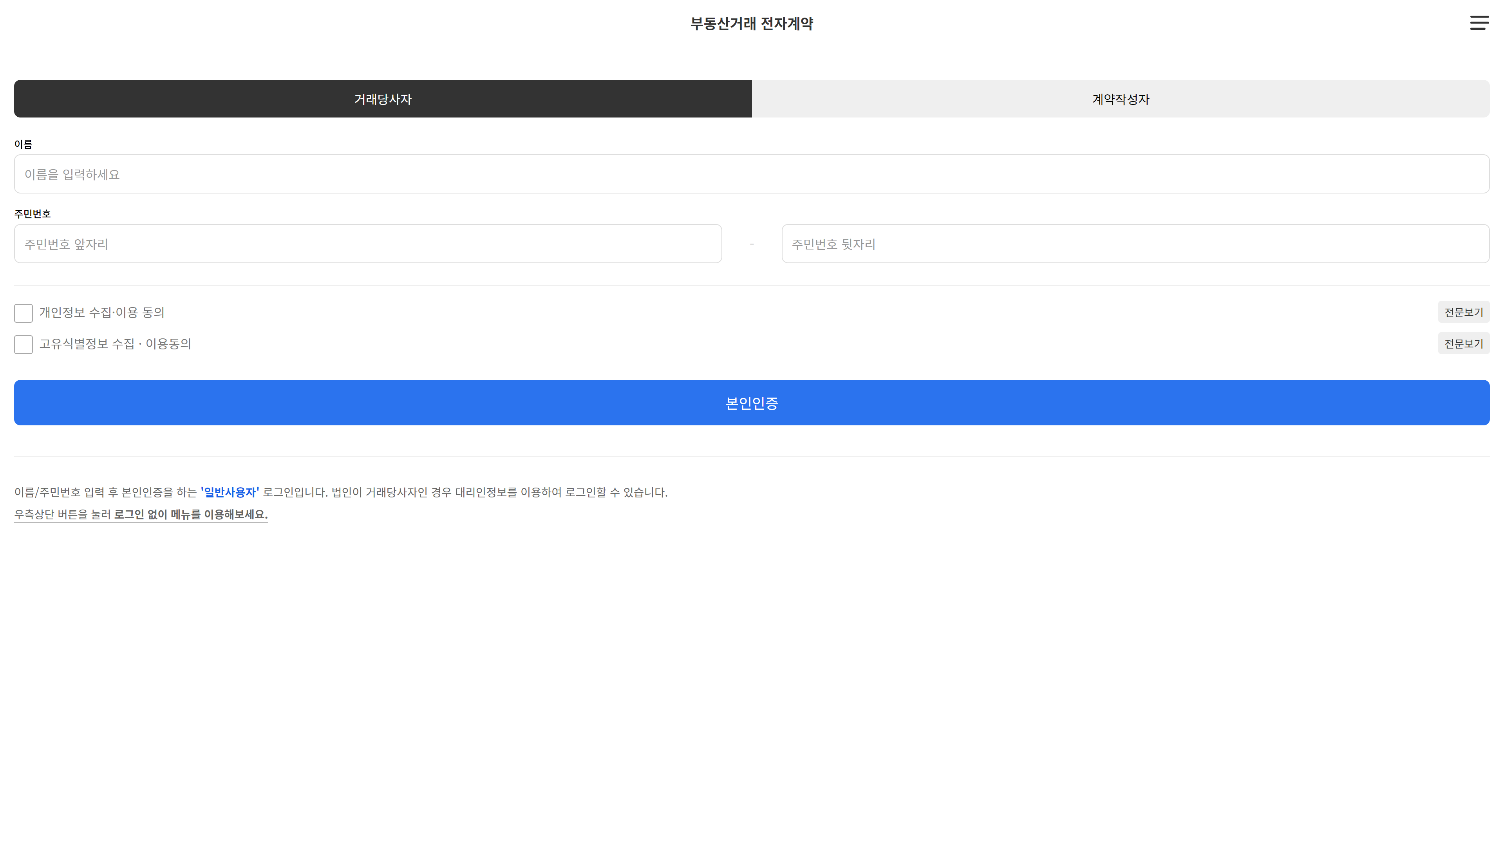
Task: Click the 고유식별정보 수집 · 이용동의 label text
Action: (x=115, y=344)
